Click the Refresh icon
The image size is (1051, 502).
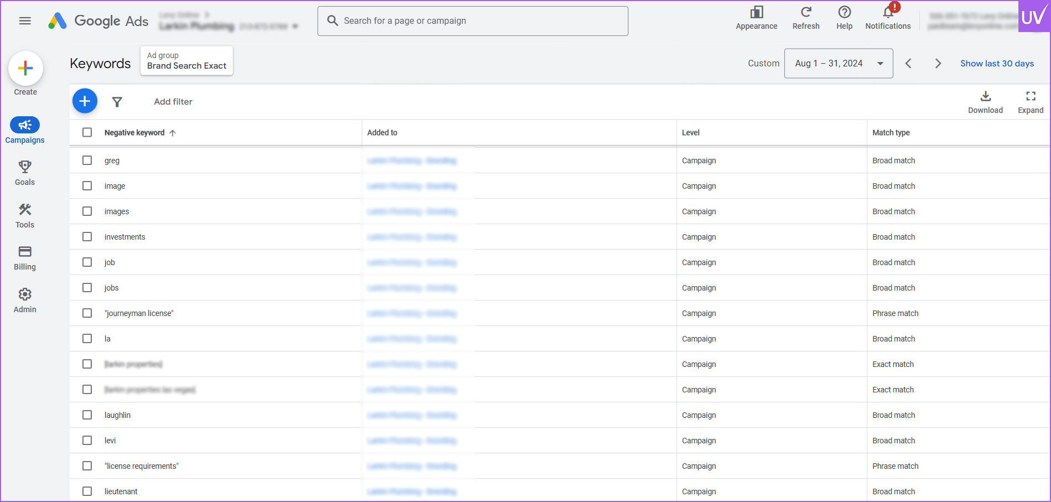click(805, 13)
